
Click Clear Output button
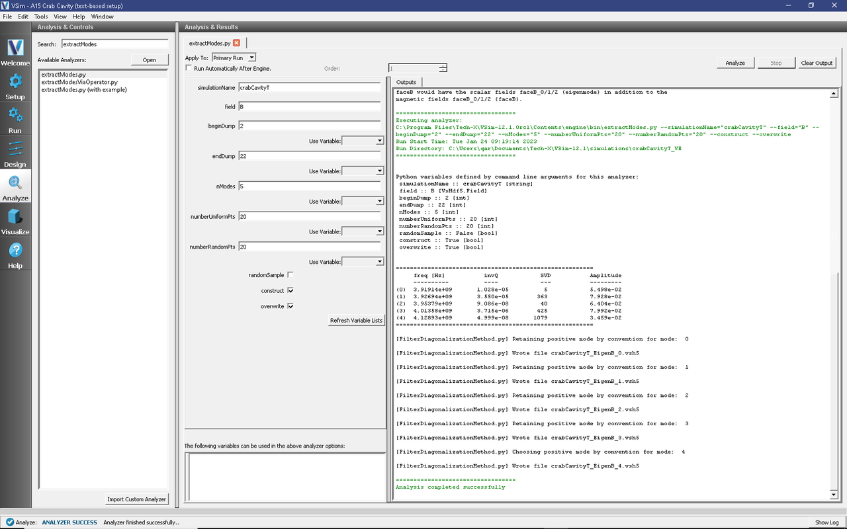[817, 63]
